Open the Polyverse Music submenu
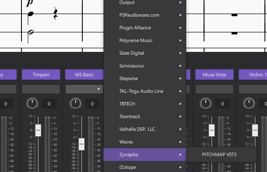This screenshot has width=267, height=172. coord(145,40)
